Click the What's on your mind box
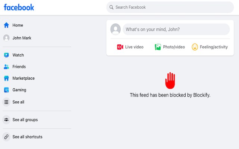The width and height of the screenshot is (239, 149). [x=176, y=29]
